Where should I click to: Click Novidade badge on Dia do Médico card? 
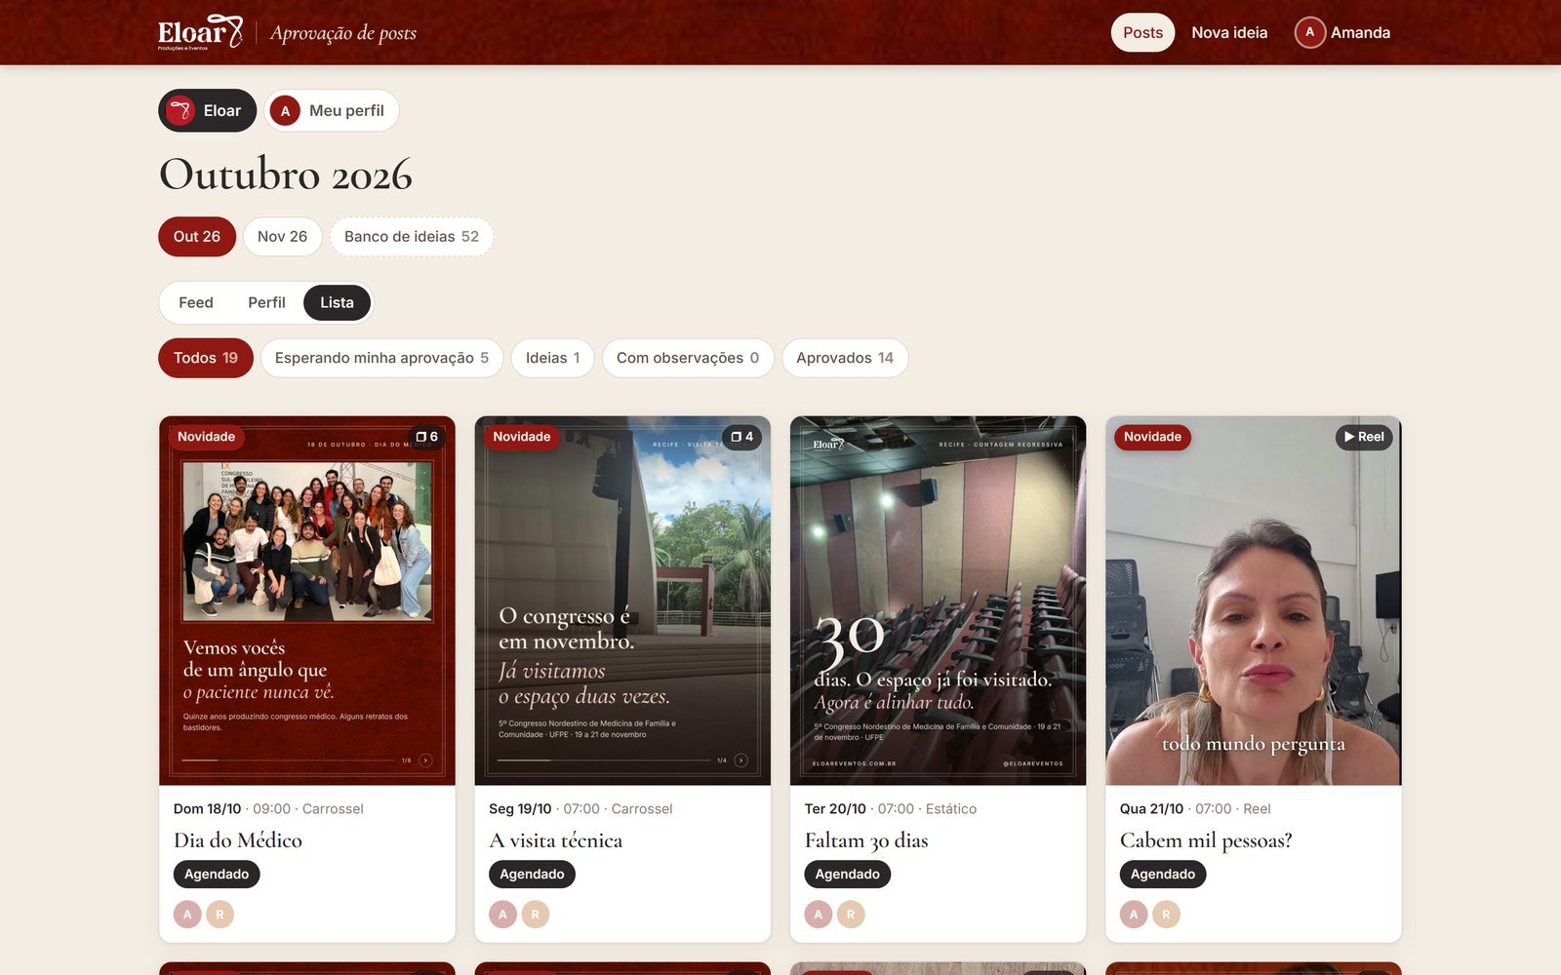[206, 437]
